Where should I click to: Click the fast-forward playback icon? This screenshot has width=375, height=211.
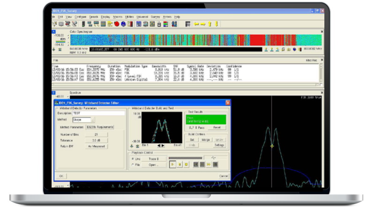coord(209,165)
